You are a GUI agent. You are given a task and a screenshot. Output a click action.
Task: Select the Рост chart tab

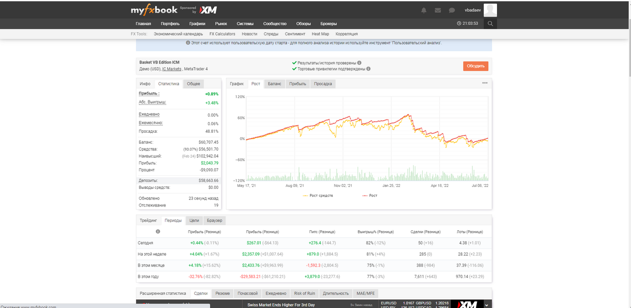pos(256,84)
